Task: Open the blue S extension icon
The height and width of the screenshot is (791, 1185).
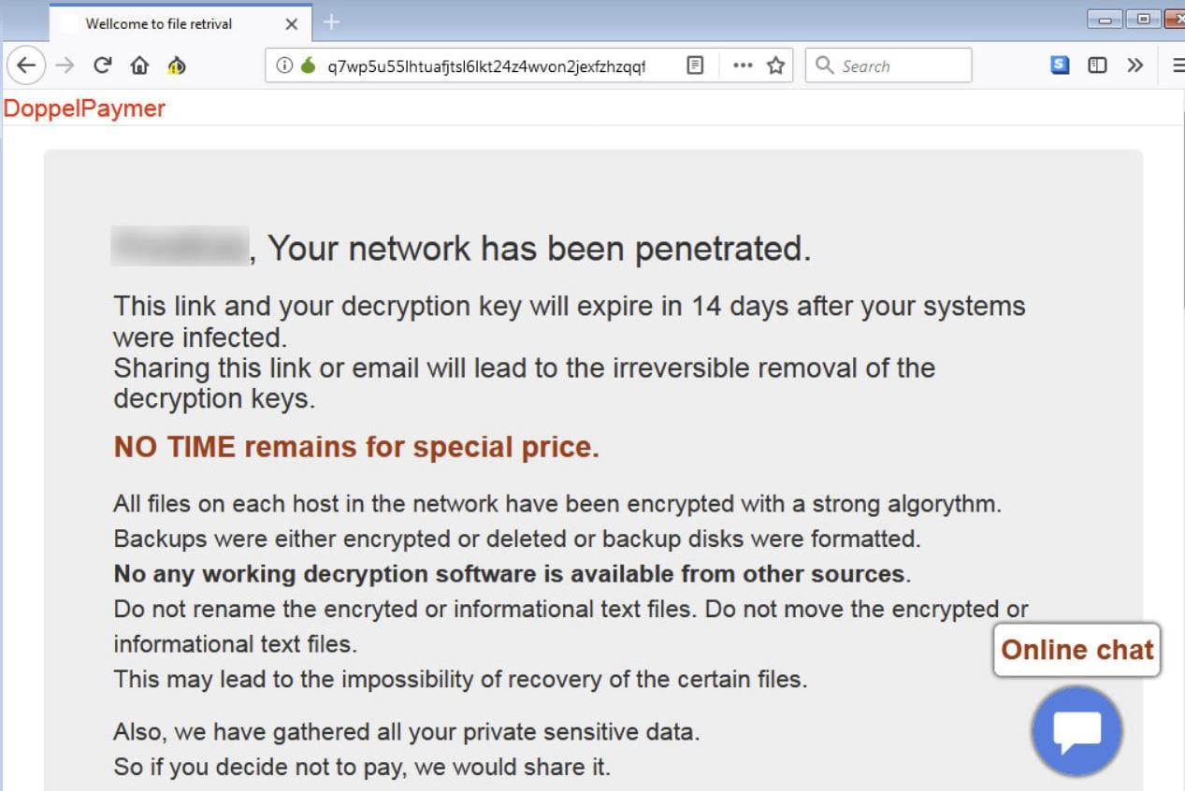Action: [x=1059, y=65]
